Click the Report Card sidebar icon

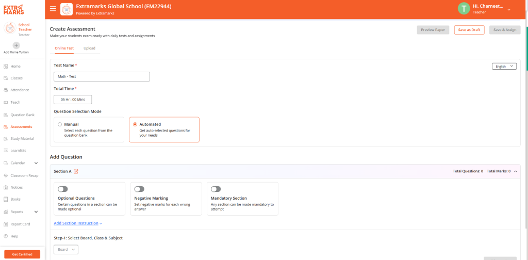tap(6, 224)
